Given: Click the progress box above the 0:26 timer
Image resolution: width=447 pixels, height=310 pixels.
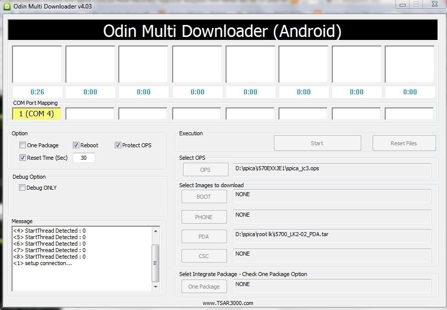Looking at the screenshot, I should 37,64.
